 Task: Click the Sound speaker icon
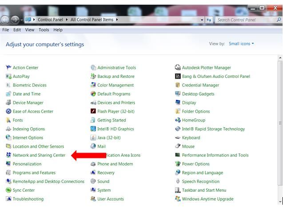(93, 181)
